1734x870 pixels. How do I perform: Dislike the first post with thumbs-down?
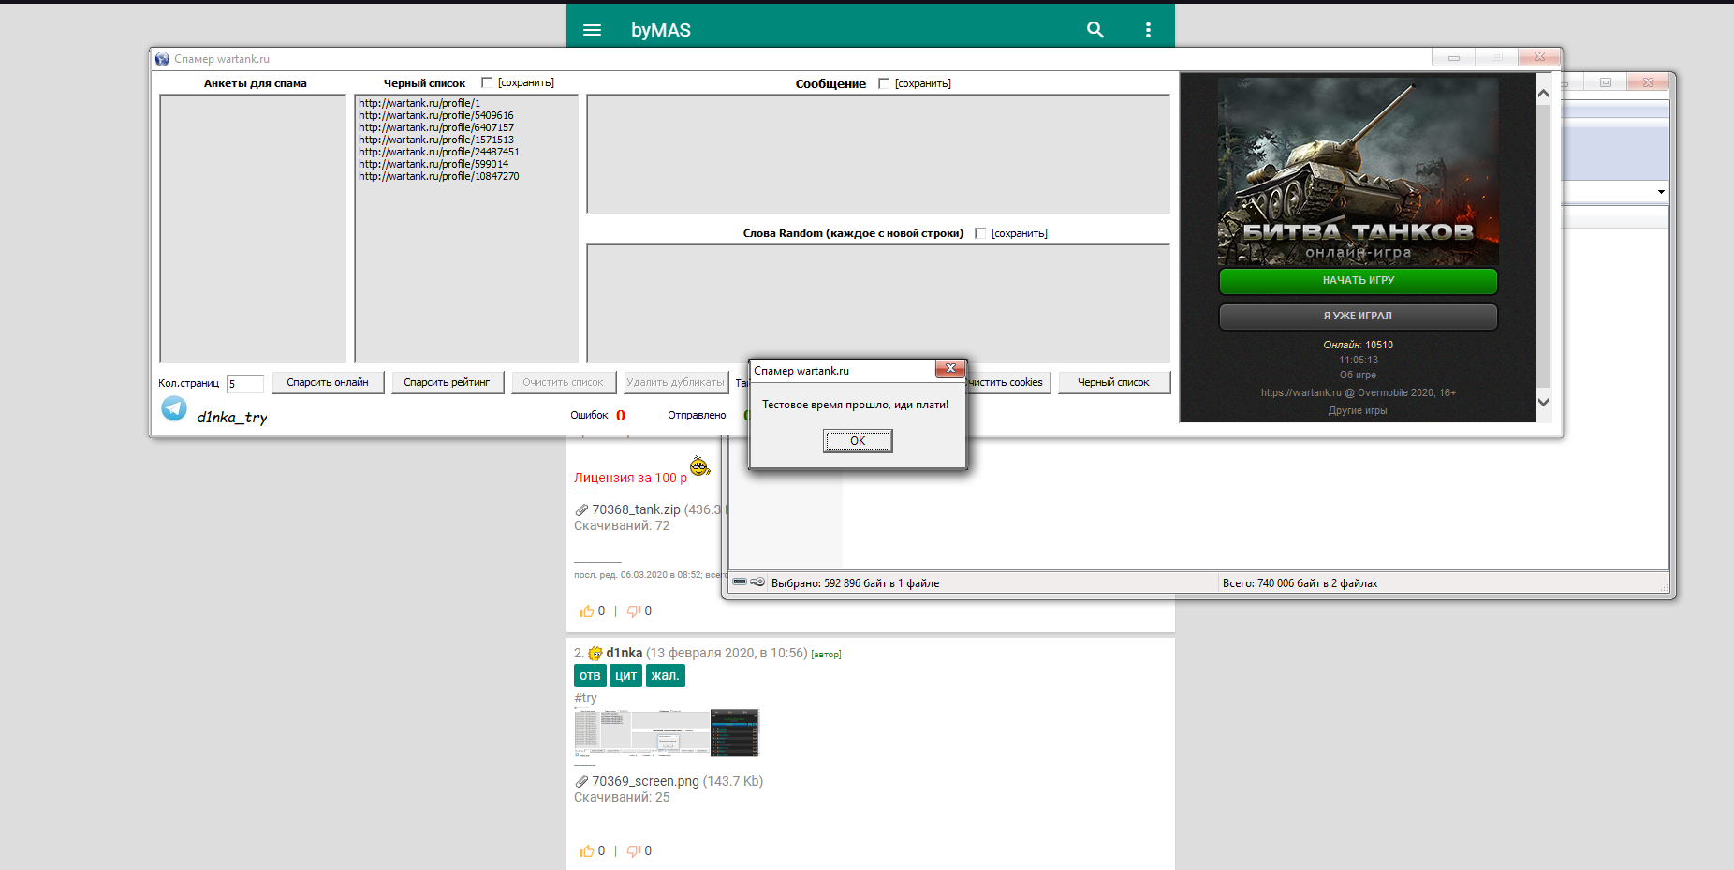634,612
